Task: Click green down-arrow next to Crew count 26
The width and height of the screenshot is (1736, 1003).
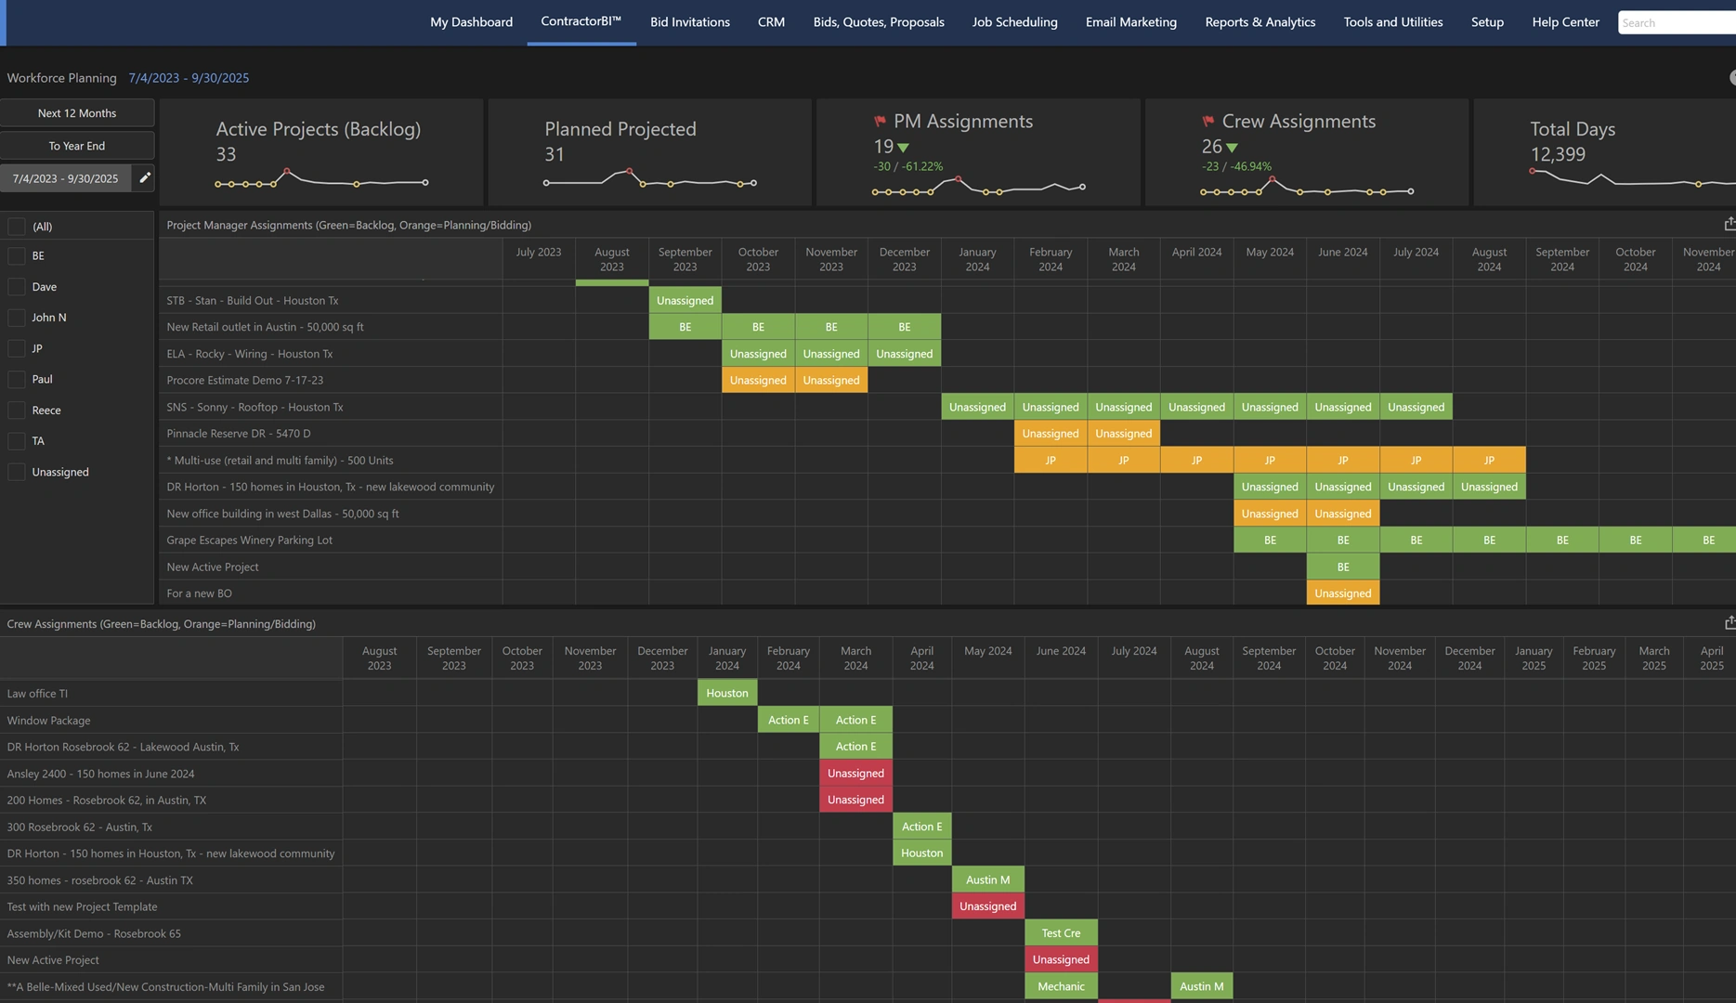Action: tap(1233, 148)
